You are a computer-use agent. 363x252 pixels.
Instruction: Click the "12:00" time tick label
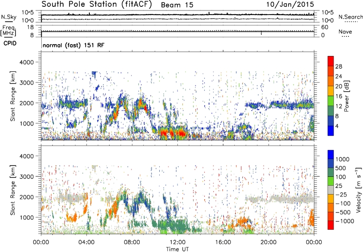point(177,242)
